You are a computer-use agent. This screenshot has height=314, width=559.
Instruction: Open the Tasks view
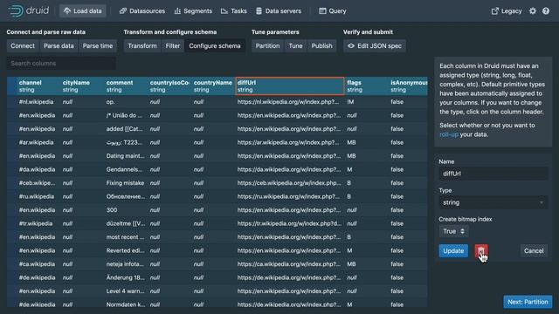tap(234, 11)
